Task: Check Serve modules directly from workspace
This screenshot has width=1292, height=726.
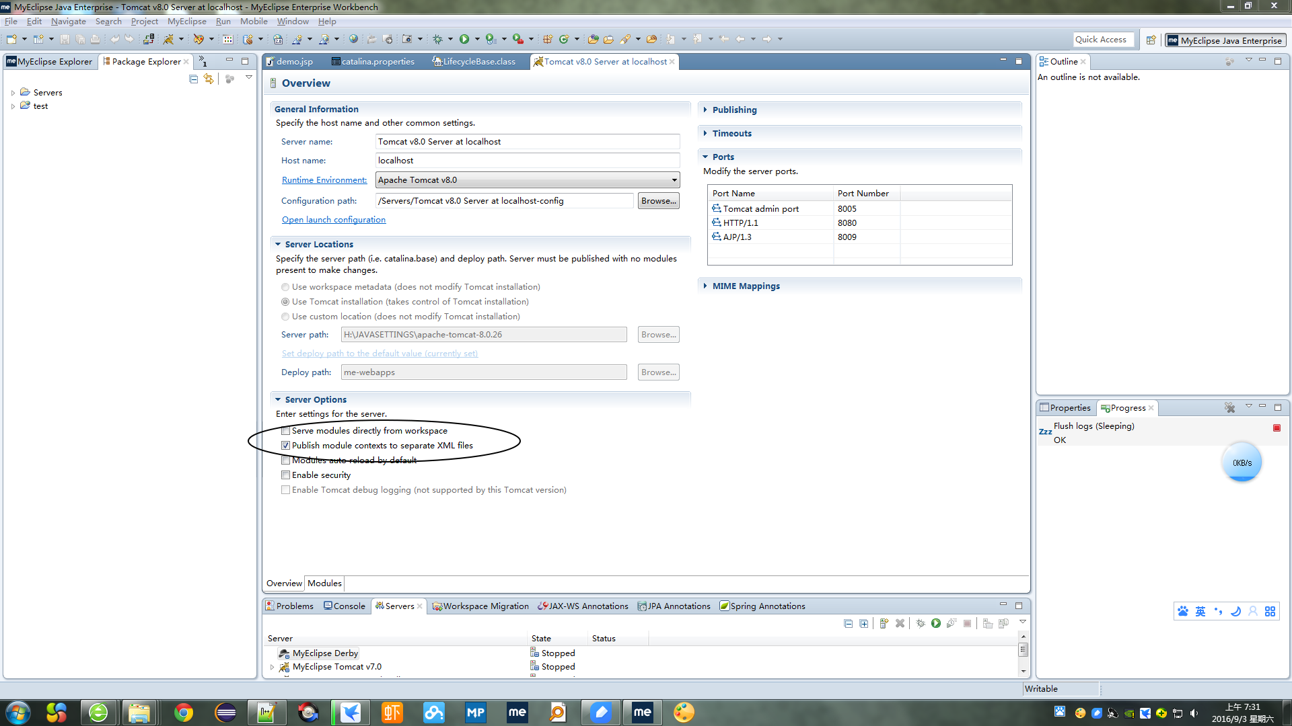Action: point(285,430)
